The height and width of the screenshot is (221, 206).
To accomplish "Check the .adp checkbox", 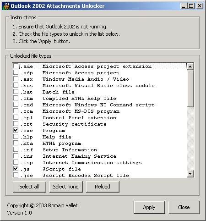I will (16, 72).
